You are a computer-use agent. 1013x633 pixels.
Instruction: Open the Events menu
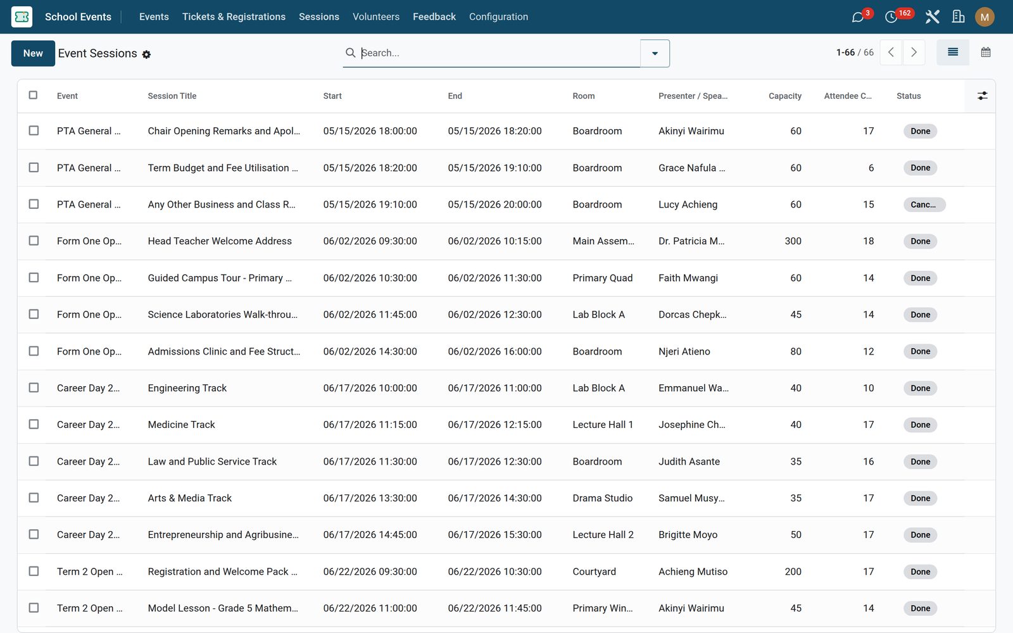pyautogui.click(x=154, y=17)
